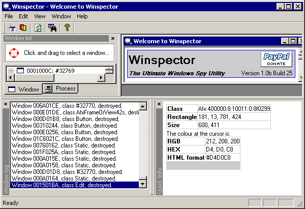Click the Winspector heading in the welcome banner
This screenshot has width=305, height=209.
[162, 60]
